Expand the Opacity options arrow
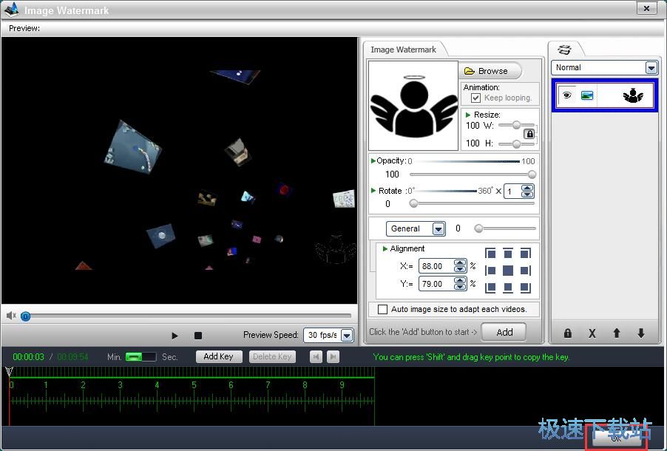This screenshot has height=451, width=667. (373, 161)
